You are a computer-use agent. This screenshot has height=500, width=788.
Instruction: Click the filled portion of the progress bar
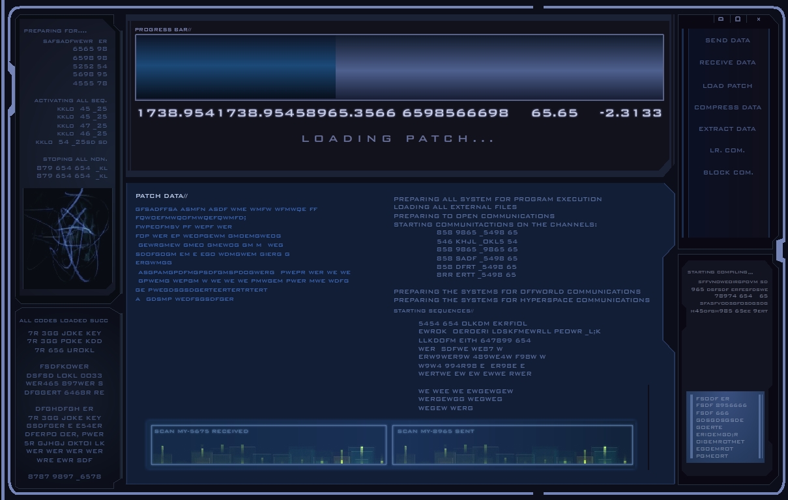[x=235, y=67]
